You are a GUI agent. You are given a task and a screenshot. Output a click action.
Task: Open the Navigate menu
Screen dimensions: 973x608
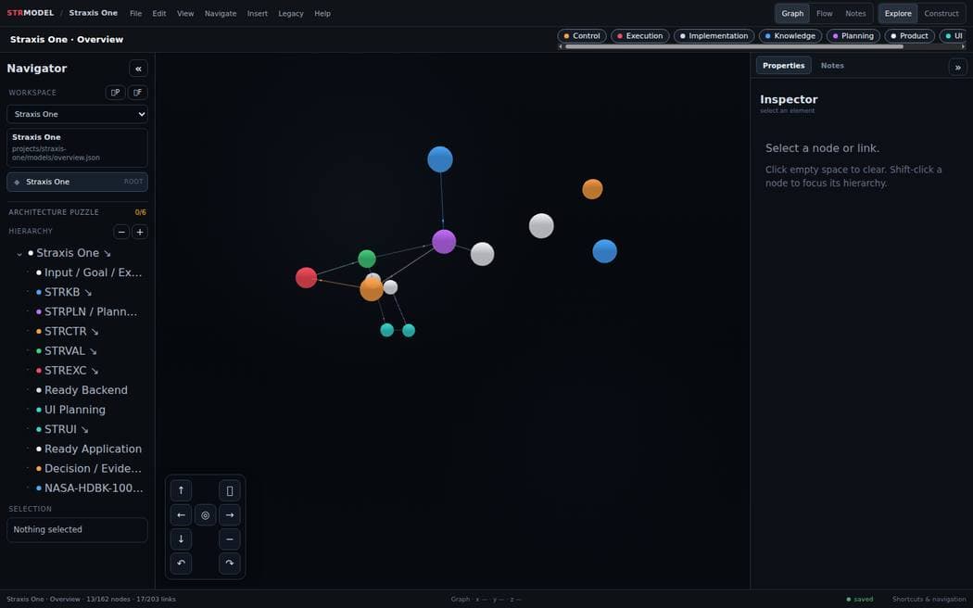[x=221, y=13]
